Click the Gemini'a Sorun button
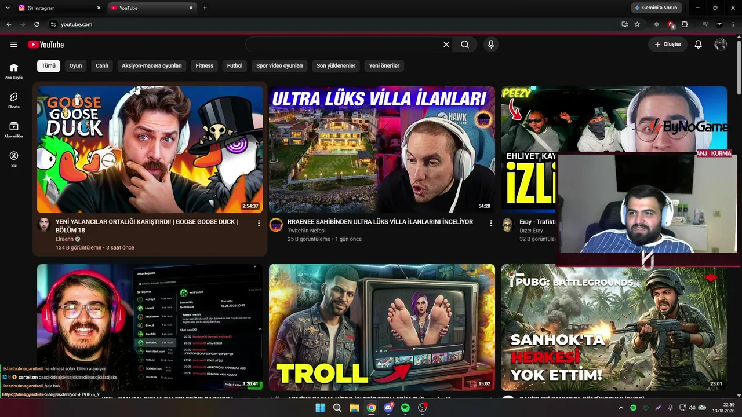Image resolution: width=742 pixels, height=417 pixels. (656, 8)
